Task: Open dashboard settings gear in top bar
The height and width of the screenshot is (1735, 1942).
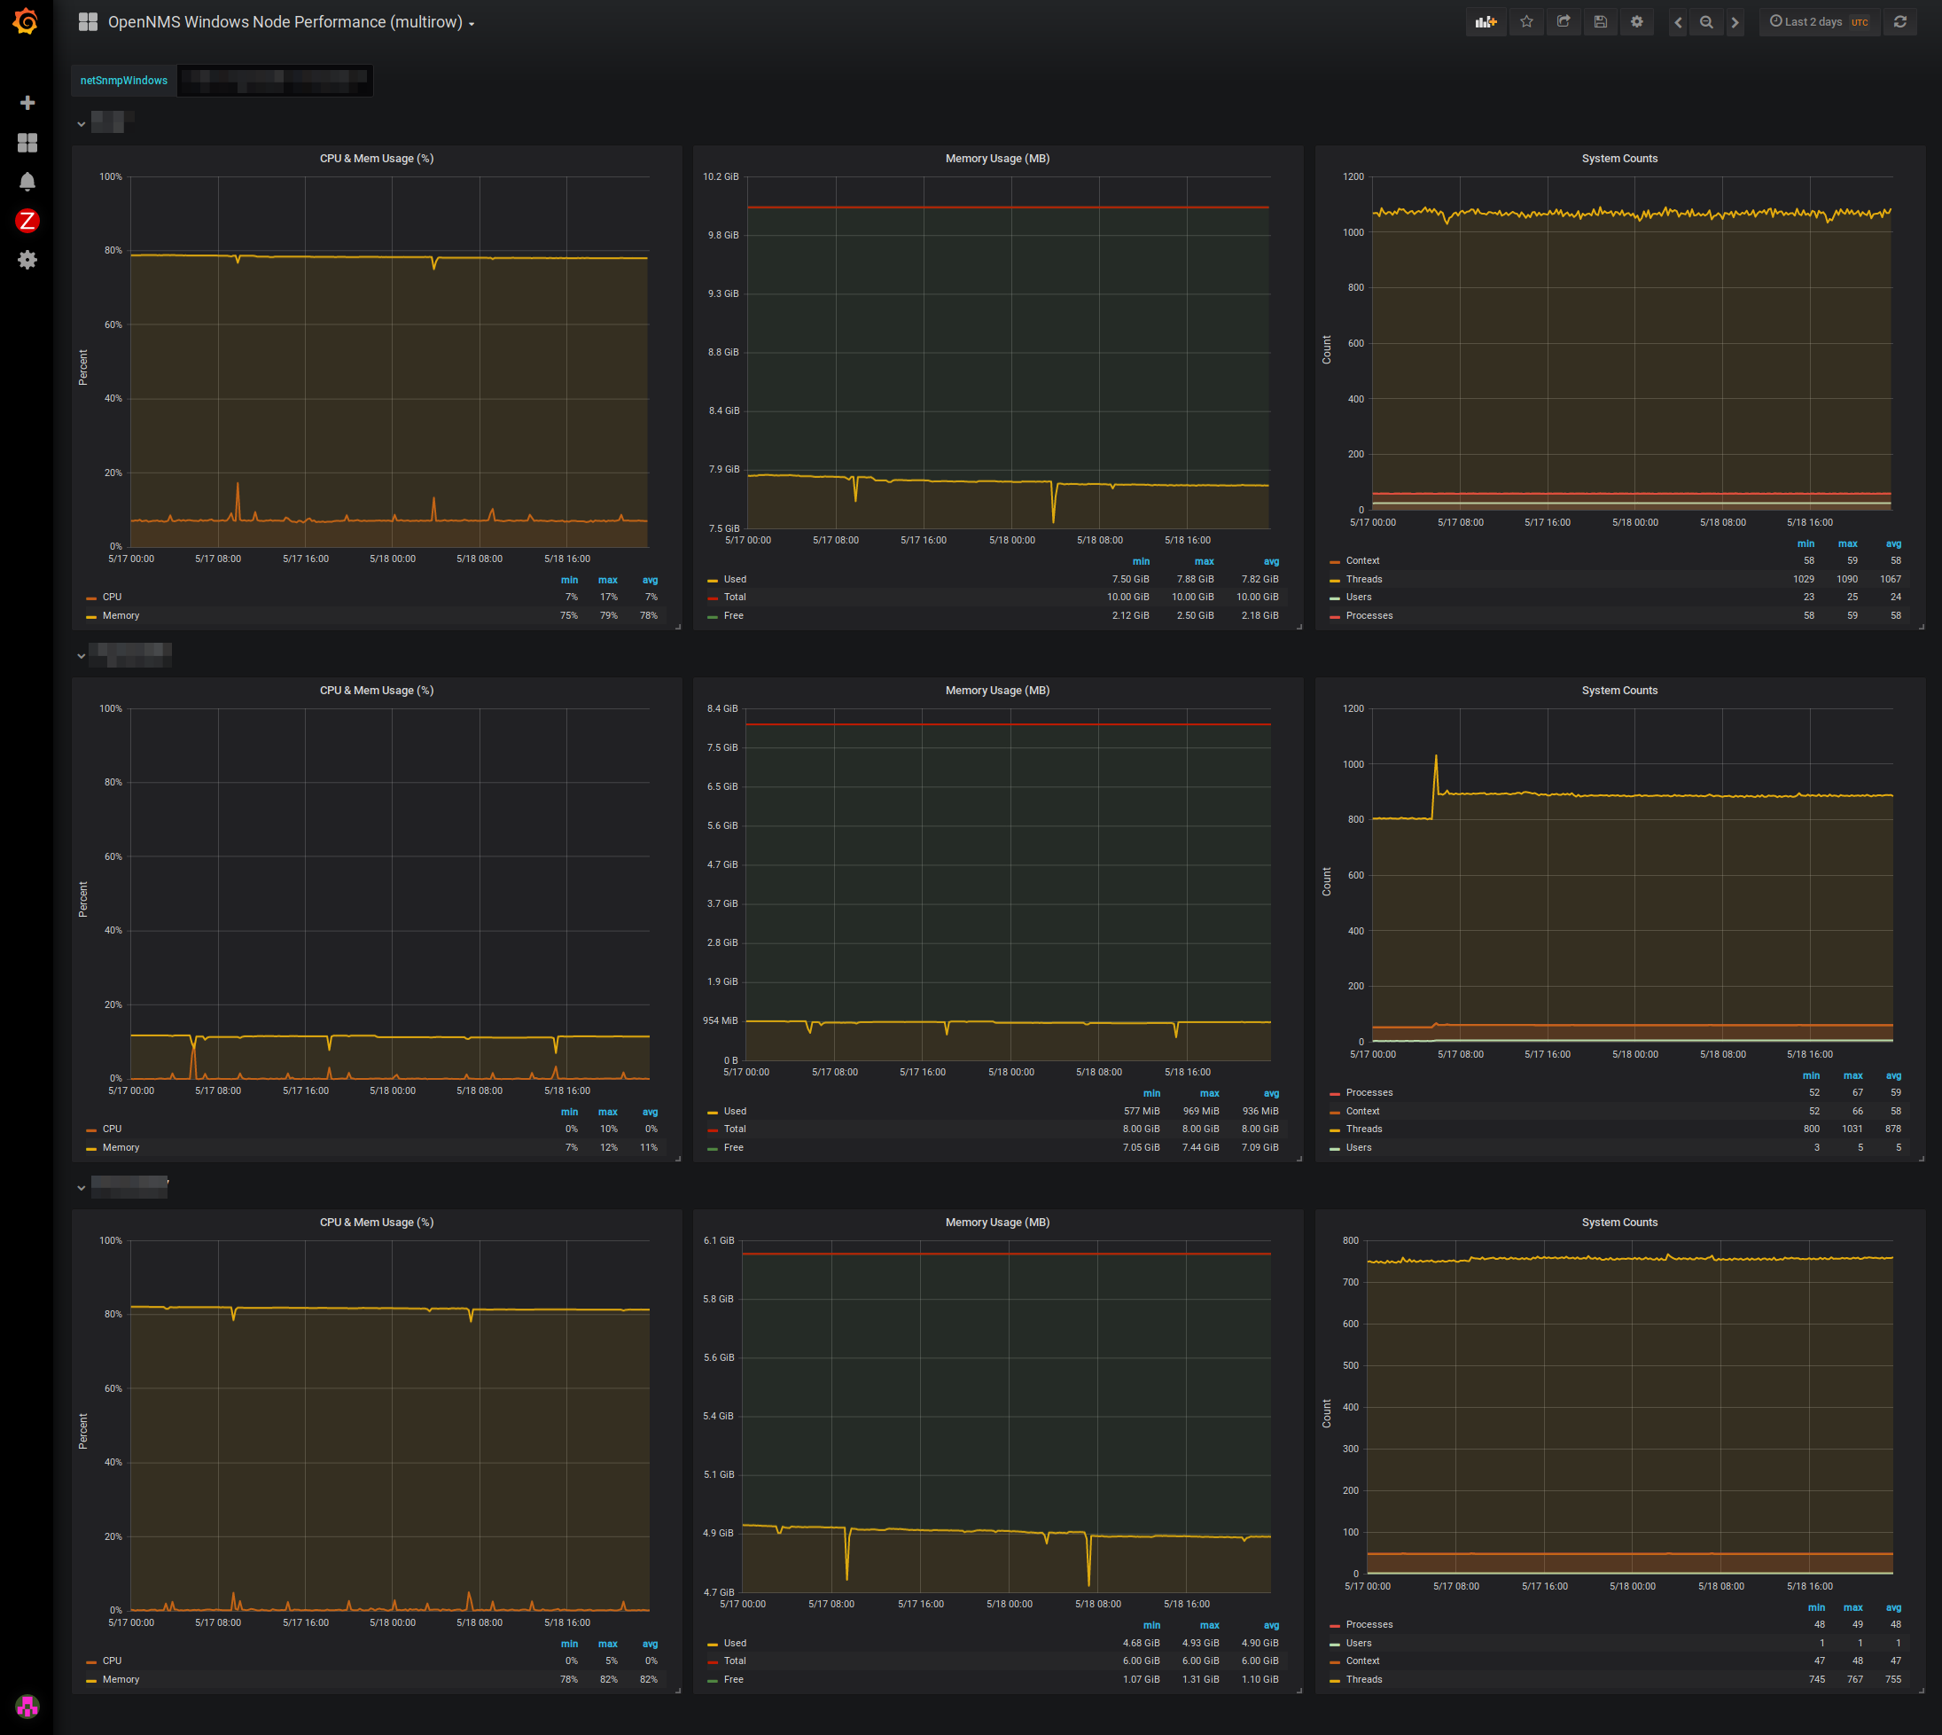Action: point(1637,22)
